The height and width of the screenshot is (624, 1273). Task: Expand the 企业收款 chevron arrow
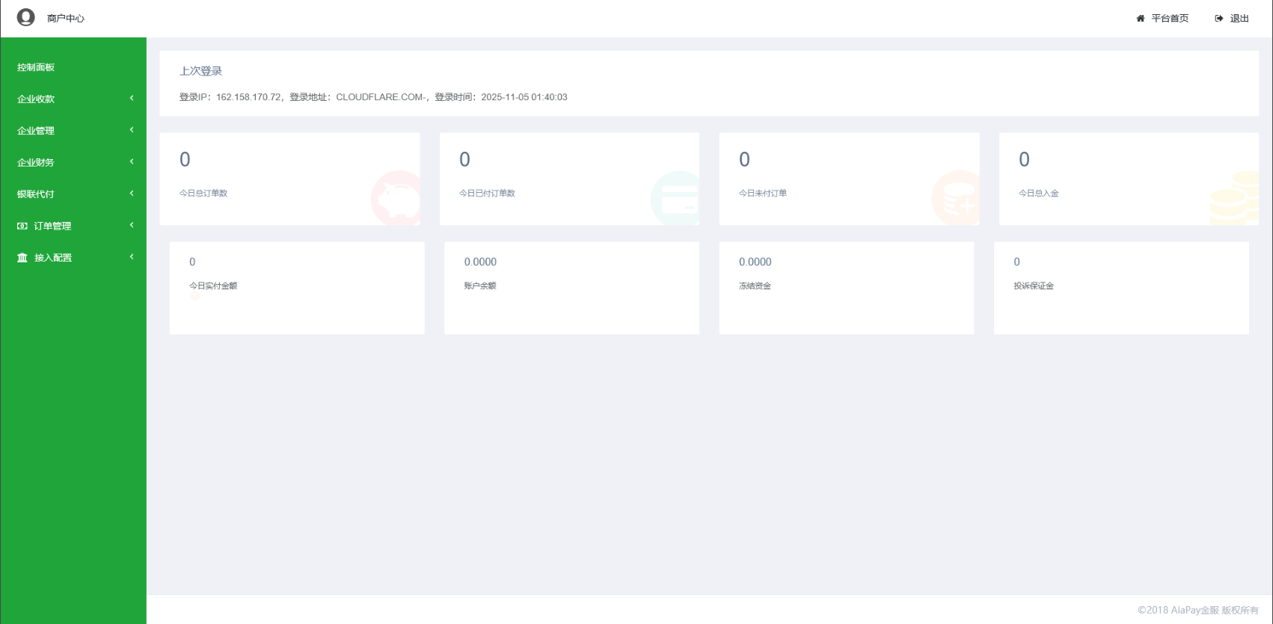(132, 99)
